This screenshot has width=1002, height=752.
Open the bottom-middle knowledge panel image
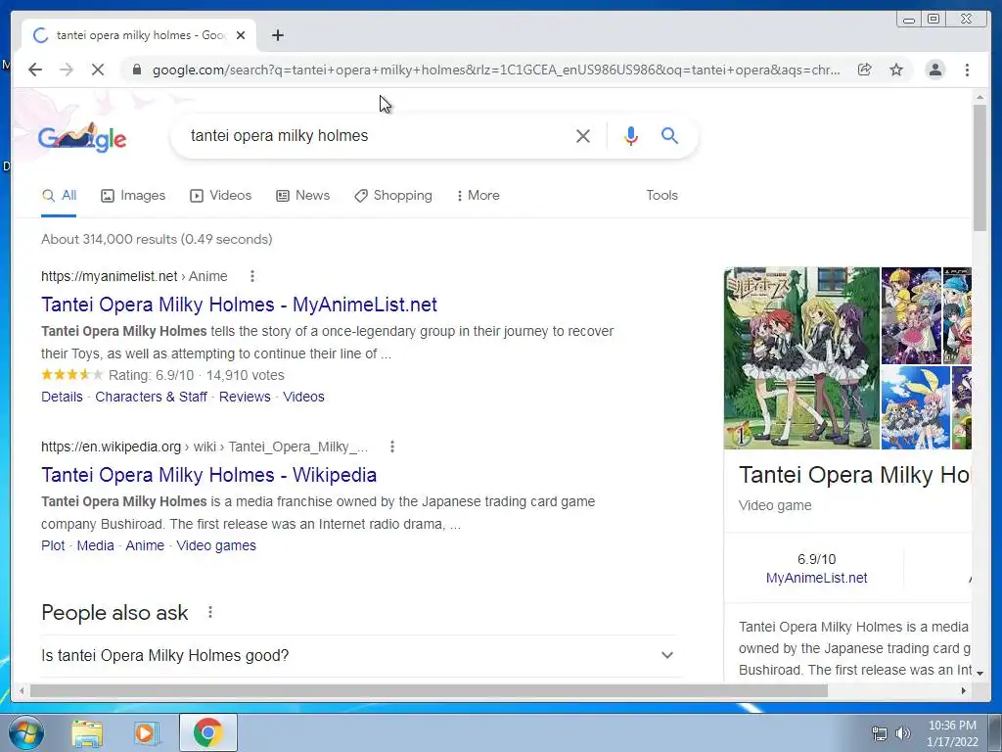[x=915, y=408]
